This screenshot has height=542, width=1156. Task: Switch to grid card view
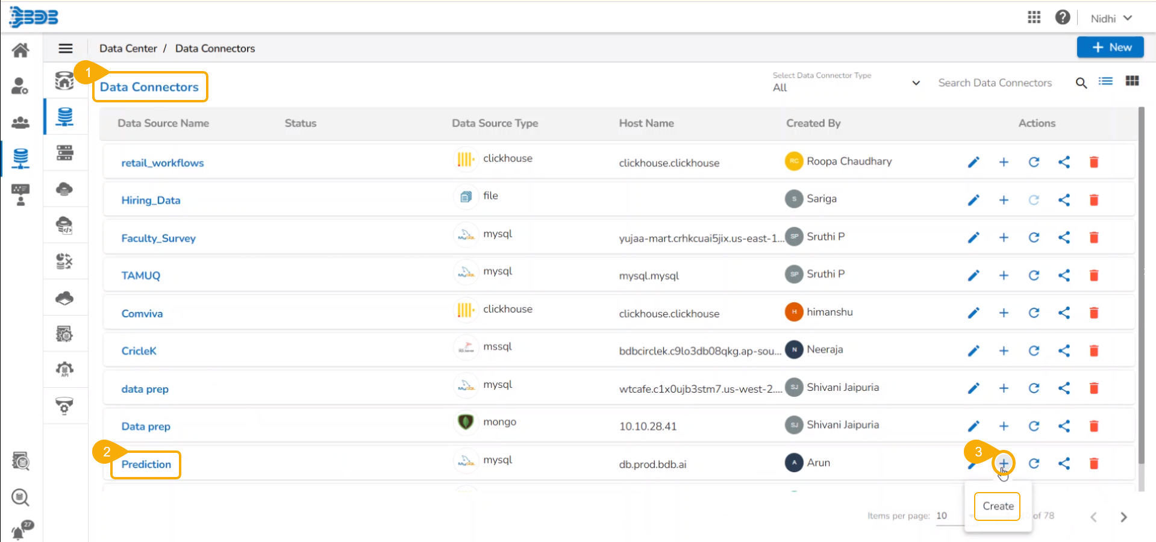[x=1132, y=81]
